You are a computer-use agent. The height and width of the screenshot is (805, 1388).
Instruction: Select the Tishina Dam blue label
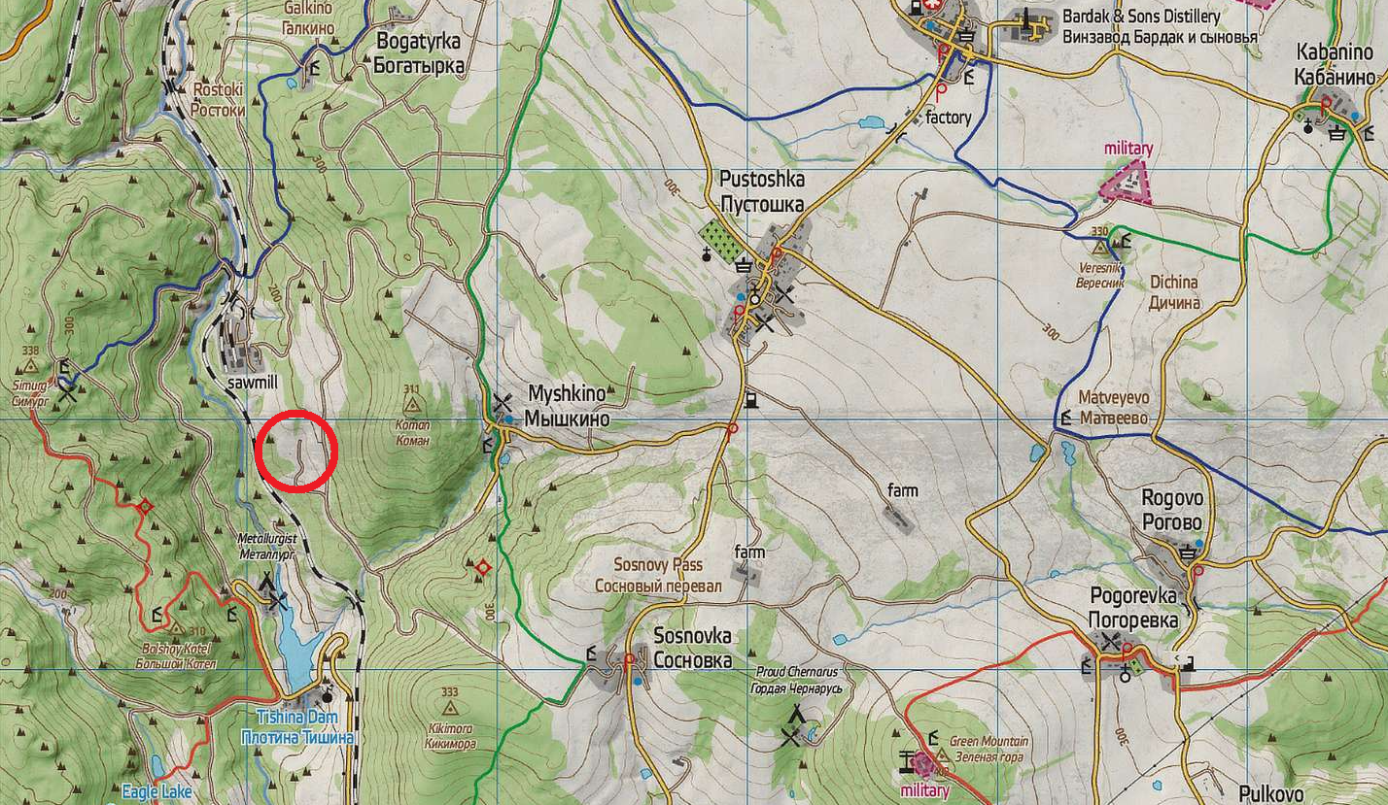[x=297, y=727]
